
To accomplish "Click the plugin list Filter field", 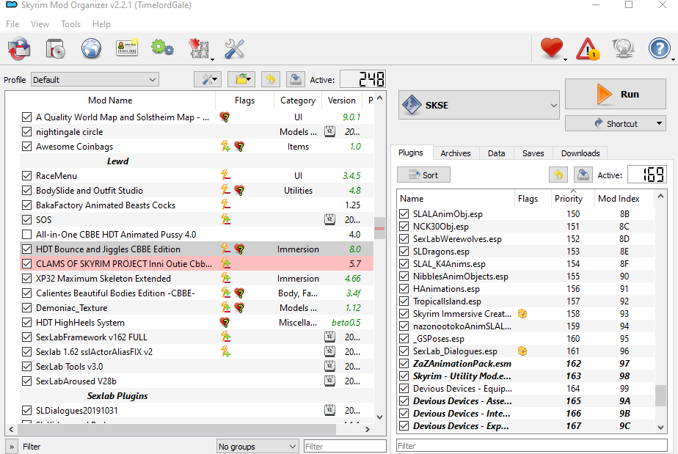I will (x=532, y=446).
